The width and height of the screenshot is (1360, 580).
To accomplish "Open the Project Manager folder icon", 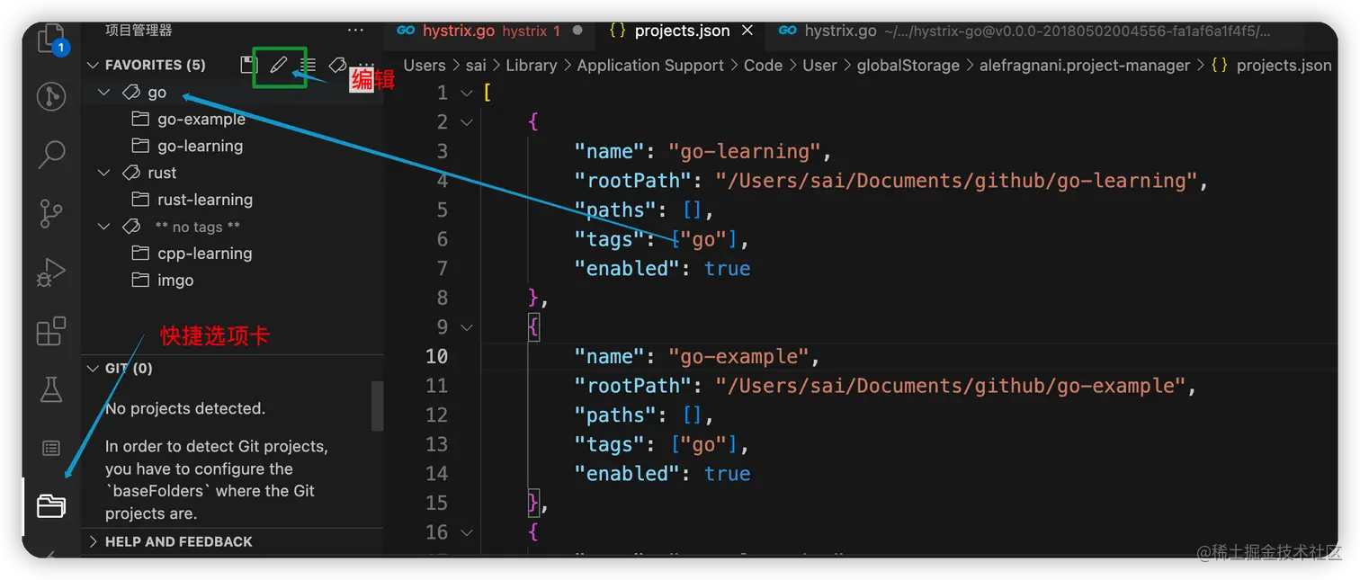I will pyautogui.click(x=51, y=506).
